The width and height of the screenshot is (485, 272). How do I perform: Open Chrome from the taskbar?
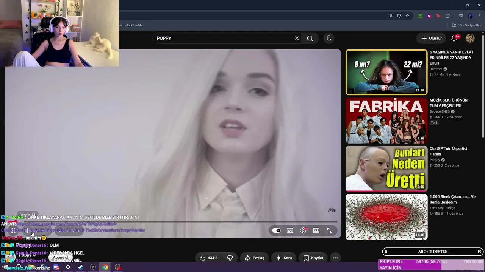click(x=105, y=267)
